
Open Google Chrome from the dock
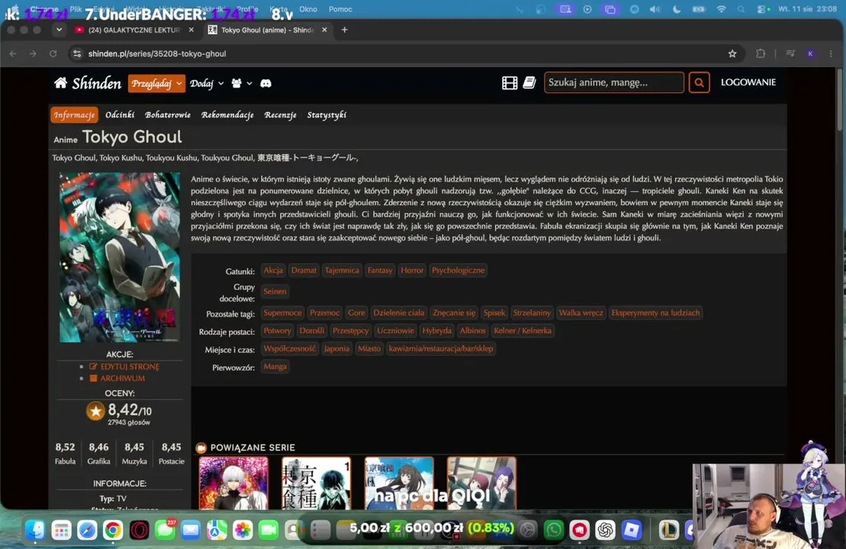[x=113, y=530]
